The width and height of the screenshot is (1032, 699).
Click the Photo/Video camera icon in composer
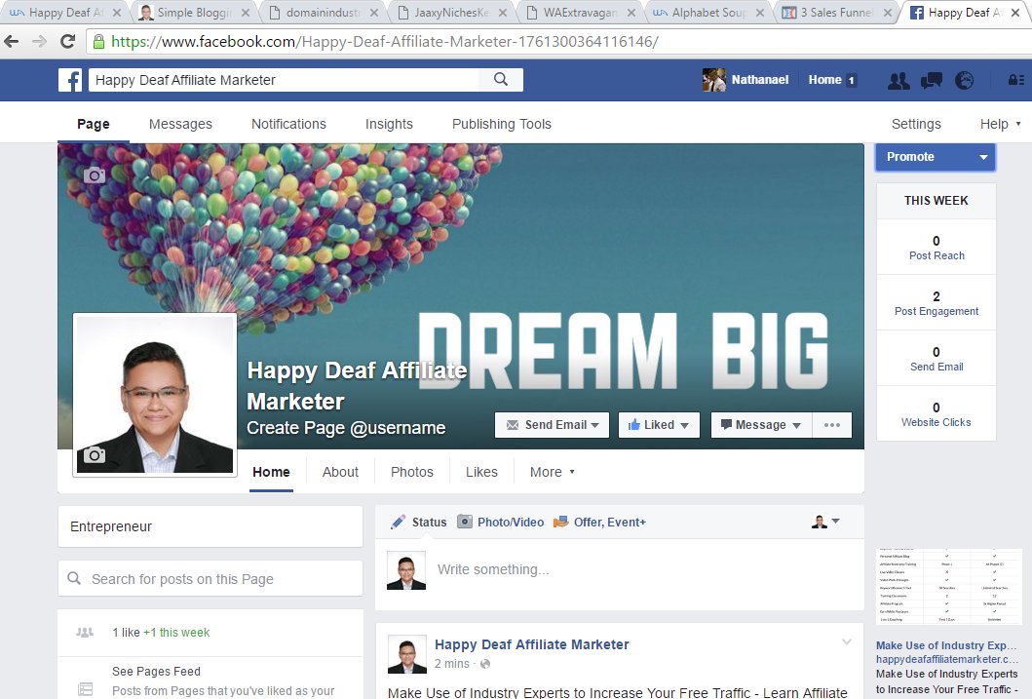(465, 522)
